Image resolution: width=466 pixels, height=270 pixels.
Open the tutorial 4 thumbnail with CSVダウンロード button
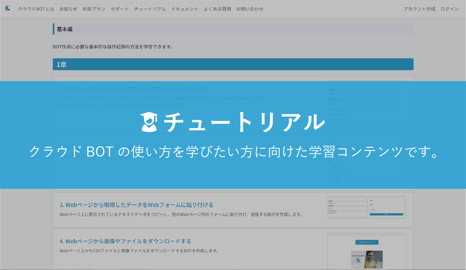point(367,251)
